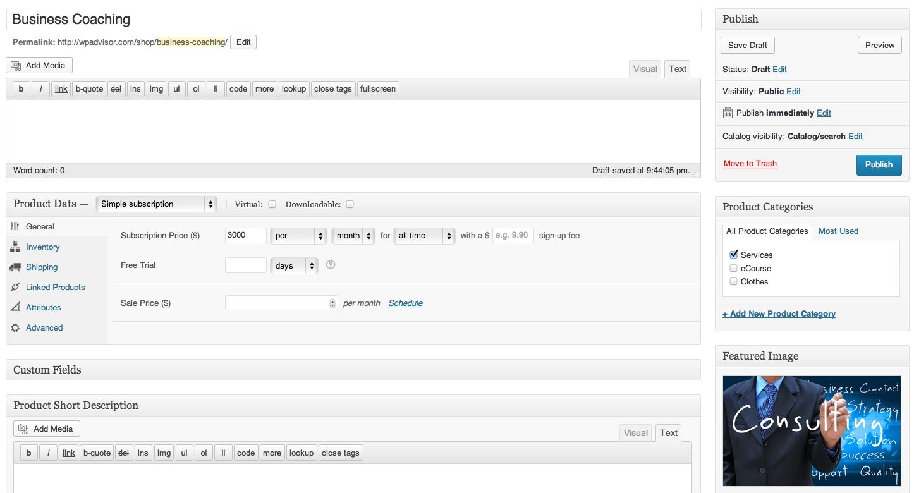
Task: Click the publish schedule calendar icon
Action: (728, 113)
